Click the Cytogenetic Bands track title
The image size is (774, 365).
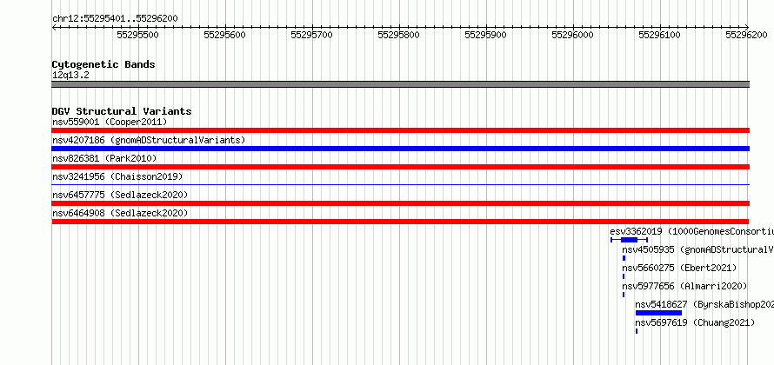(x=103, y=64)
